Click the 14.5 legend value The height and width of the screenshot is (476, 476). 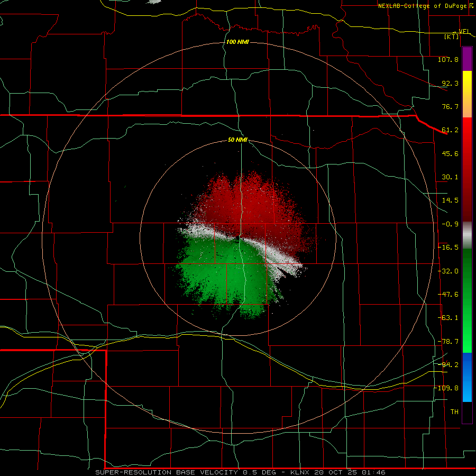(x=450, y=200)
